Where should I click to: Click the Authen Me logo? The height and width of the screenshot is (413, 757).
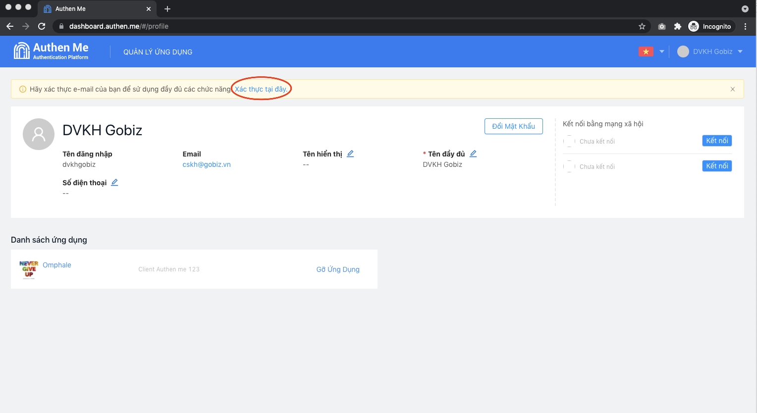tap(51, 51)
